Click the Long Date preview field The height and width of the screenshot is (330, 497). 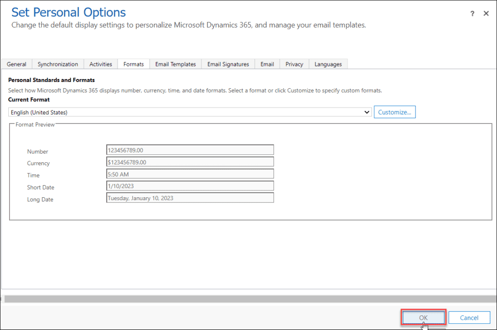pyautogui.click(x=190, y=198)
